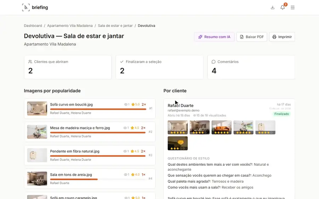Click the star rating on Sofá em couro caramelo row
This screenshot has height=199, width=319.
tap(135, 198)
